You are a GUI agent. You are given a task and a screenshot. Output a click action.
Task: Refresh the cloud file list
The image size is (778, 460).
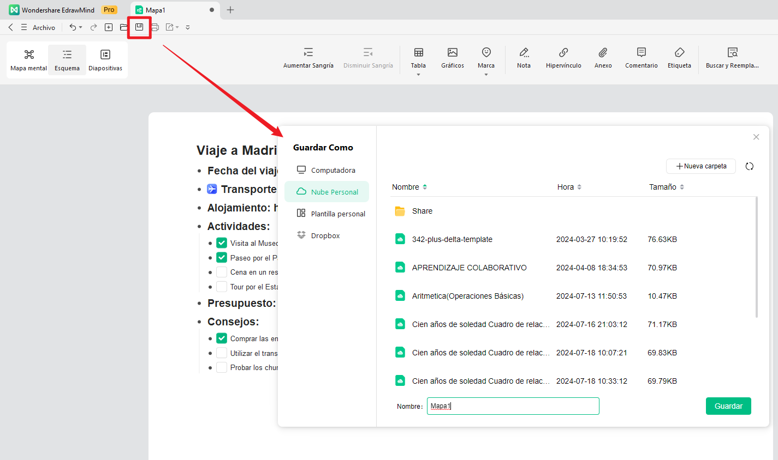pyautogui.click(x=750, y=166)
